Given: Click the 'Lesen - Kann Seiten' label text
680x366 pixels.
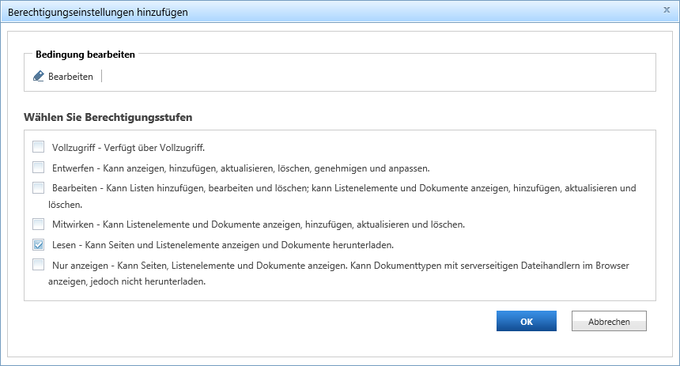Looking at the screenshot, I should [223, 245].
